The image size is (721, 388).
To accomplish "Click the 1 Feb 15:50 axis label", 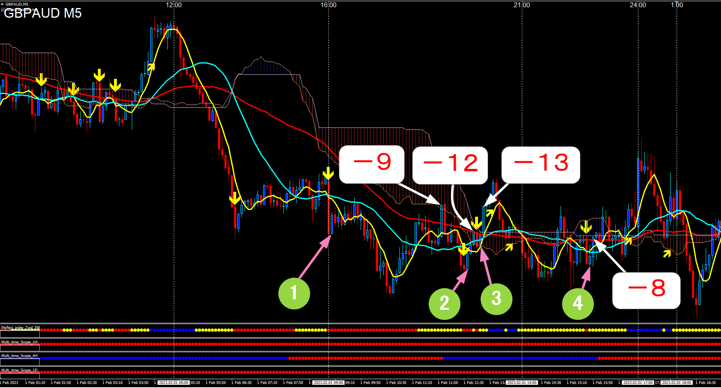I will (603, 383).
